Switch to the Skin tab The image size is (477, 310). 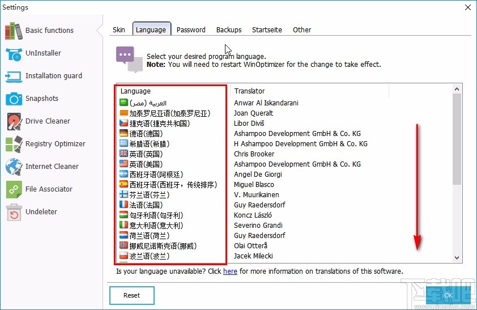point(119,29)
